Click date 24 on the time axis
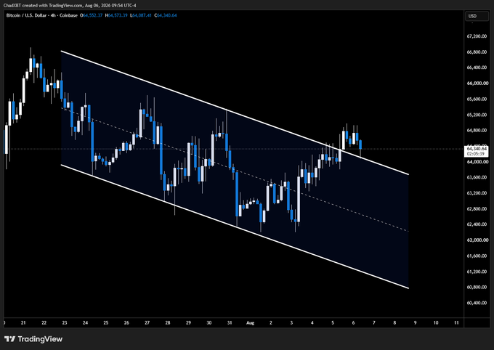Viewport: 494px width, 350px height. (85, 323)
